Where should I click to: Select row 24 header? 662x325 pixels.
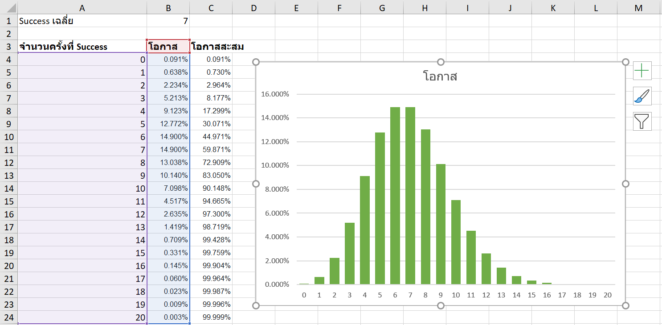coord(7,317)
